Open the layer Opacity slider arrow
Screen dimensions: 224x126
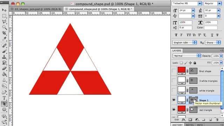[x=221, y=56]
